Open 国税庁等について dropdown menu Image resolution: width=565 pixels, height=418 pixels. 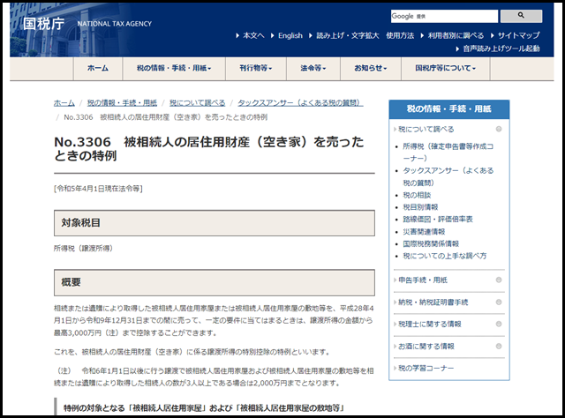point(445,68)
